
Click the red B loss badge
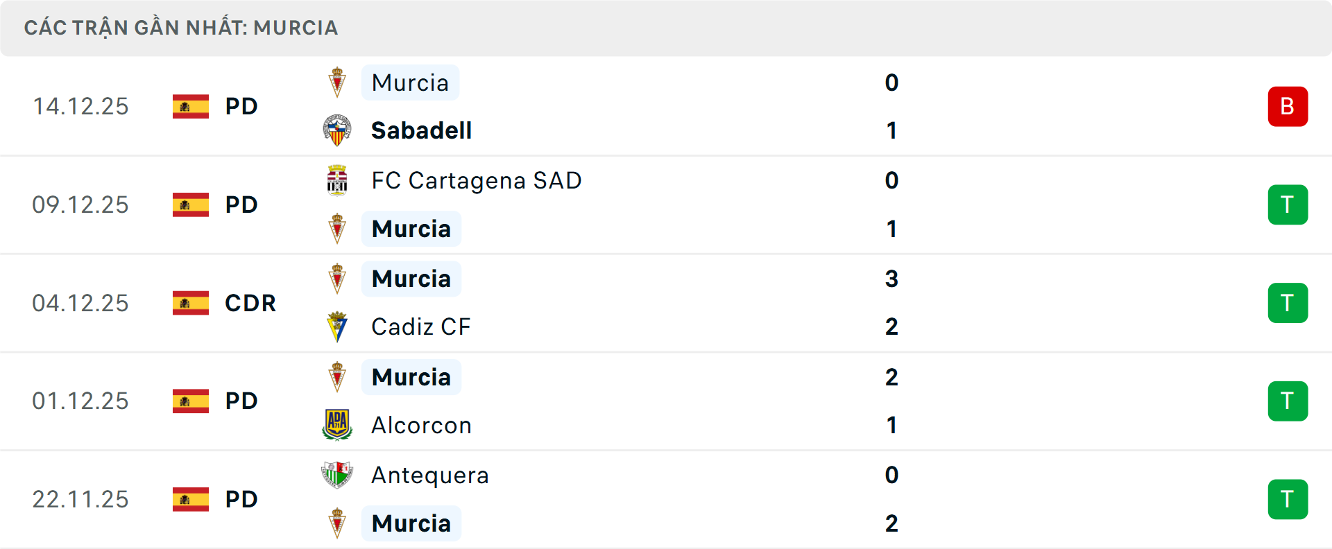pyautogui.click(x=1288, y=106)
